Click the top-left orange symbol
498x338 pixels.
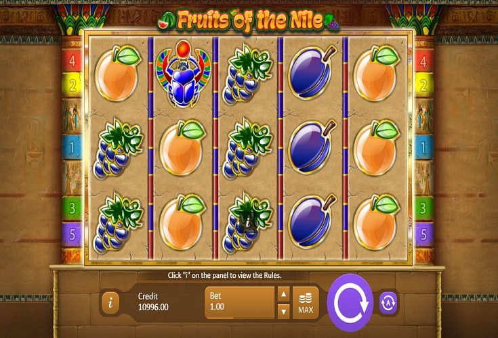pyautogui.click(x=118, y=74)
